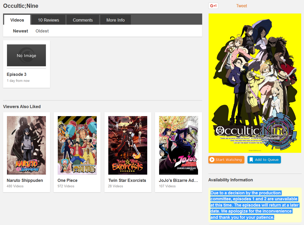Click the '107 Videos' count

click(x=167, y=186)
